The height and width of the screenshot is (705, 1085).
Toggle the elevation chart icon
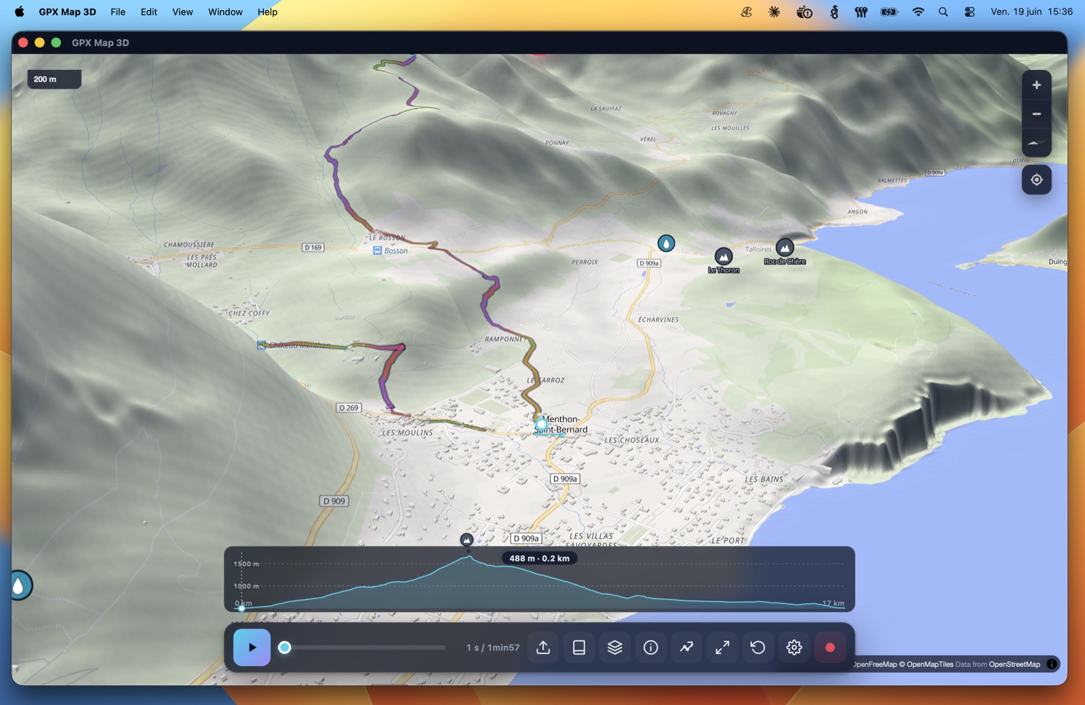click(x=686, y=647)
